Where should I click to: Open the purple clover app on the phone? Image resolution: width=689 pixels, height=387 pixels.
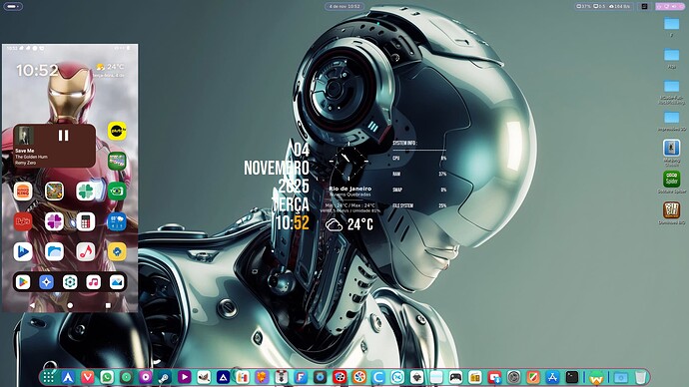(55, 221)
